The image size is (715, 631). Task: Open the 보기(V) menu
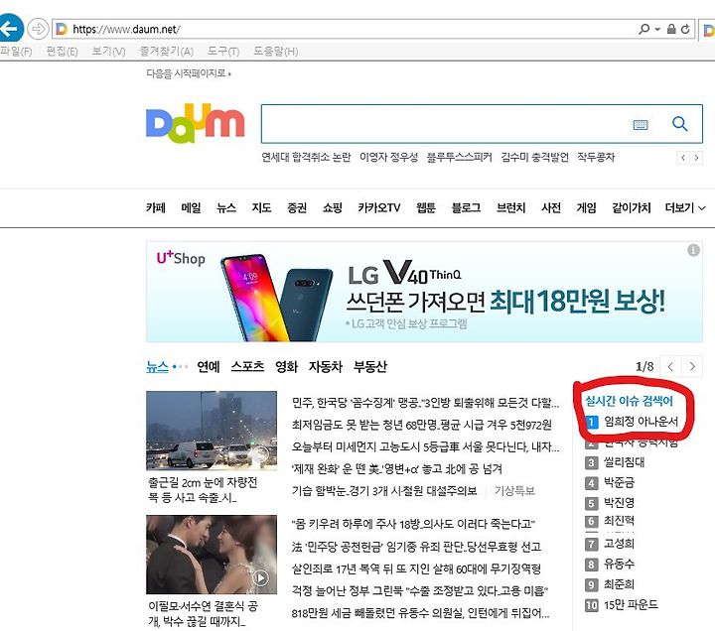[x=108, y=51]
